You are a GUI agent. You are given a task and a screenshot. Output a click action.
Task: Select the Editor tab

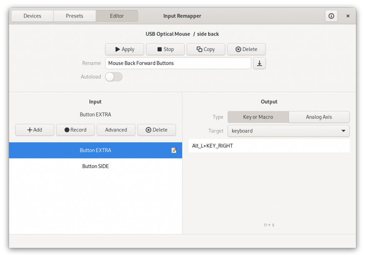117,16
